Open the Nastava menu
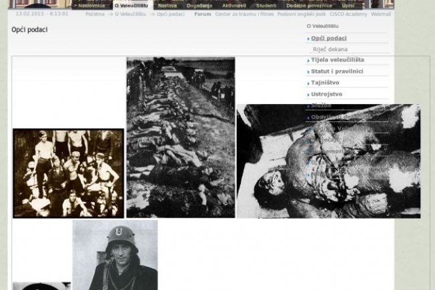Viewport: 435px width, 290px height. (x=167, y=5)
